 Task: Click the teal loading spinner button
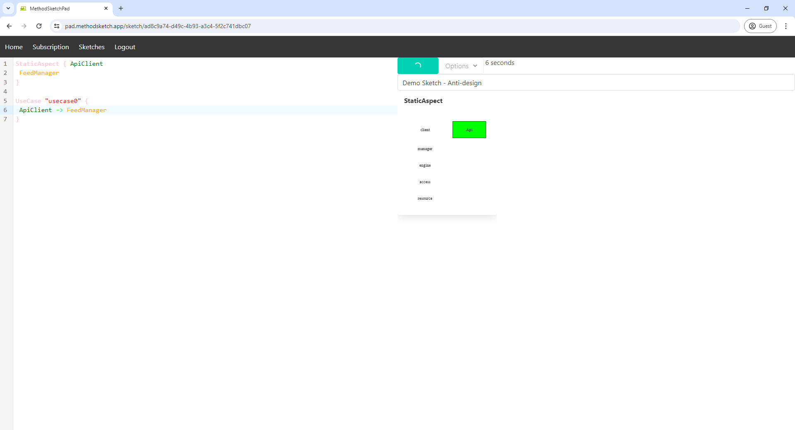pos(418,66)
